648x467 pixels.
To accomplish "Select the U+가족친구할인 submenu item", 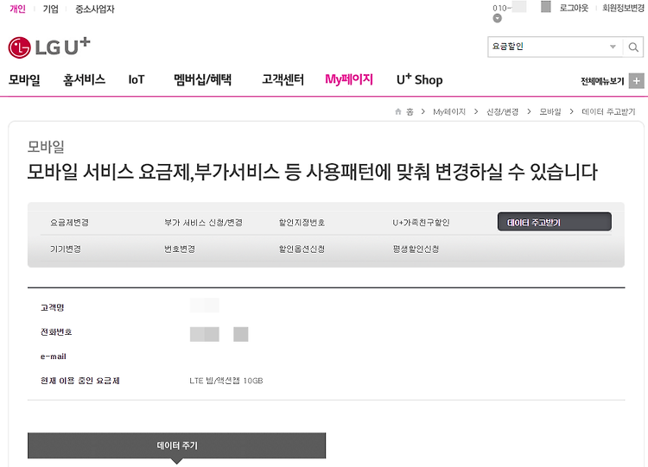I will point(421,223).
